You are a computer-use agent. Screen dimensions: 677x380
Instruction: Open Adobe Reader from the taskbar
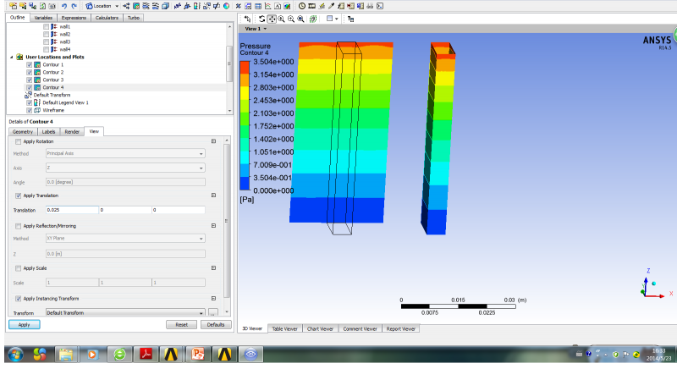[x=145, y=354]
